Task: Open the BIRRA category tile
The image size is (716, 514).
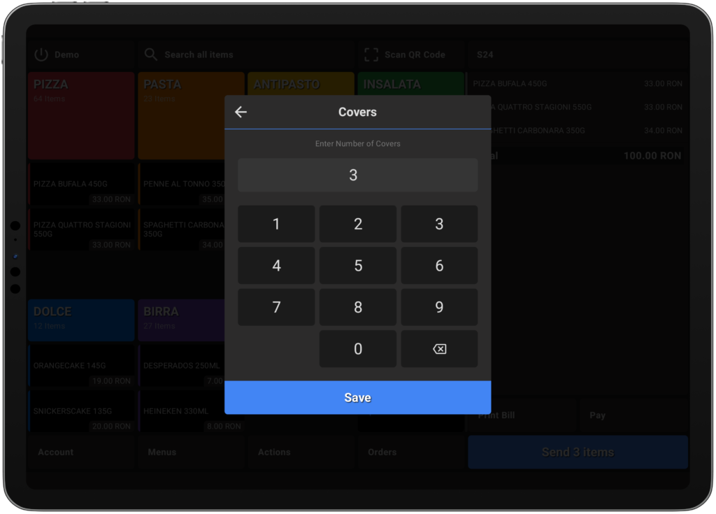Action: pos(182,320)
